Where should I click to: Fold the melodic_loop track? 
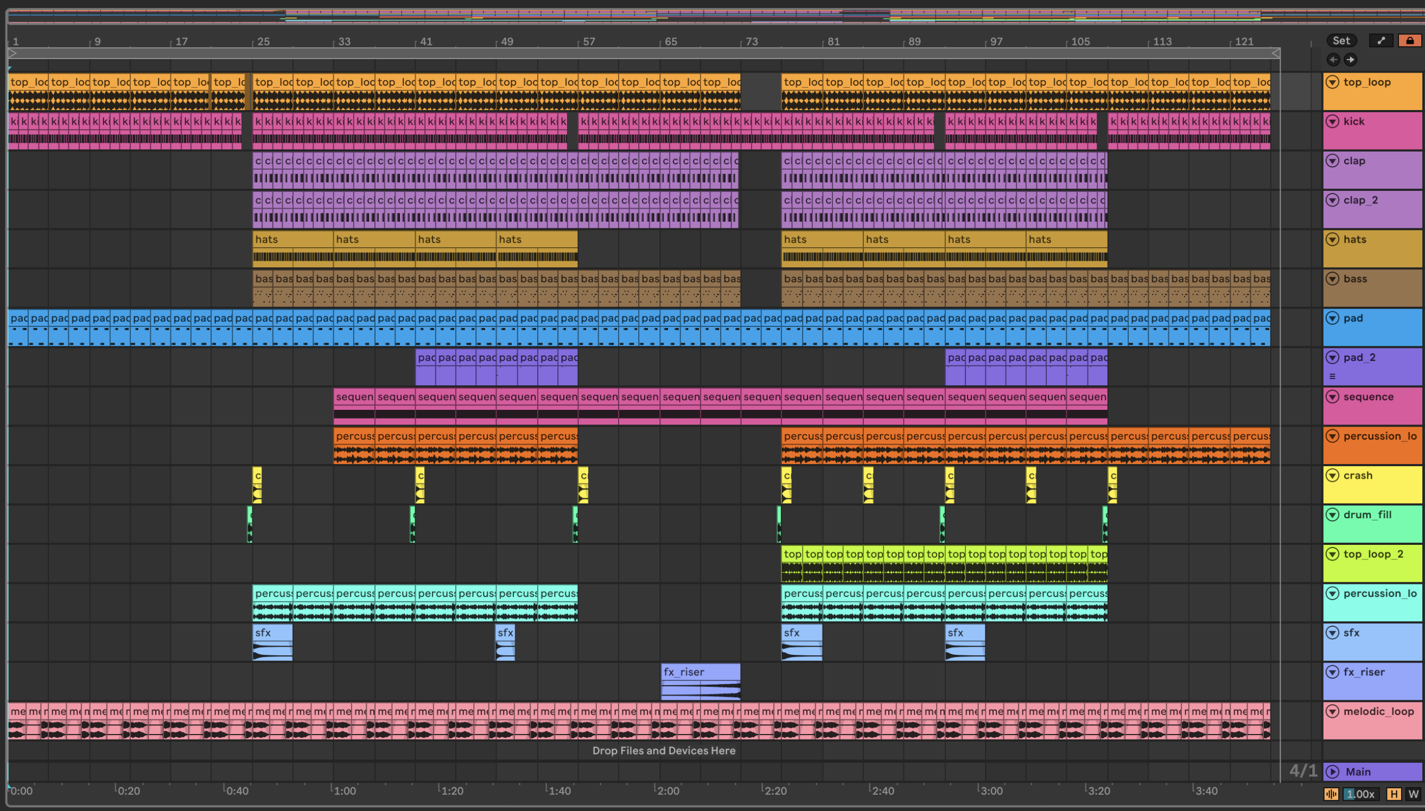[1332, 711]
